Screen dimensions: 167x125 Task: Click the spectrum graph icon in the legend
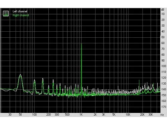pos(6,13)
